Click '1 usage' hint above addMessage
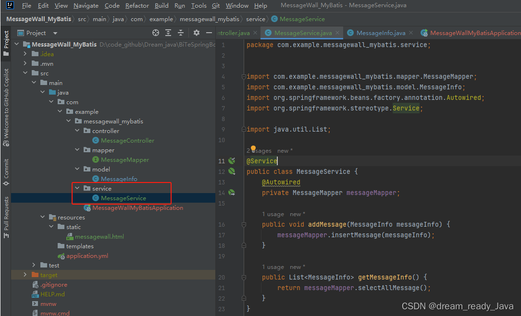This screenshot has height=316, width=521. click(x=273, y=214)
